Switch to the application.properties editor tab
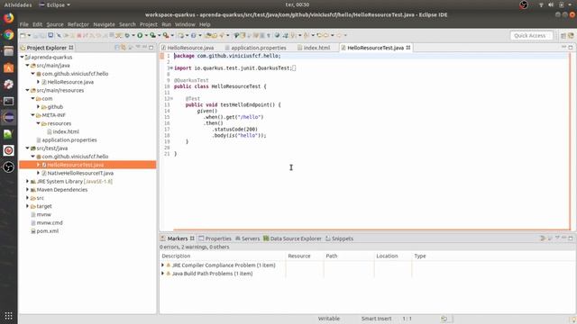Screen dimensions: 577x324 255,48
